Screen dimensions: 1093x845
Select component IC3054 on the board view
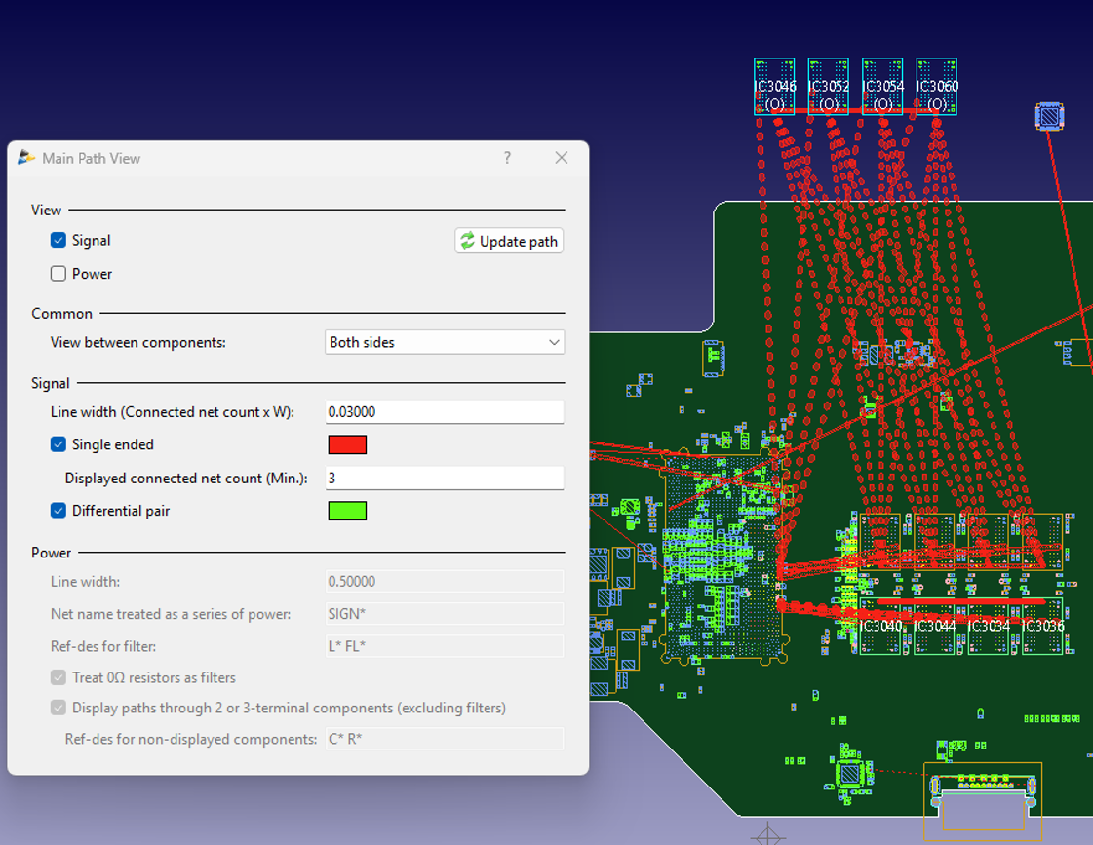click(882, 87)
